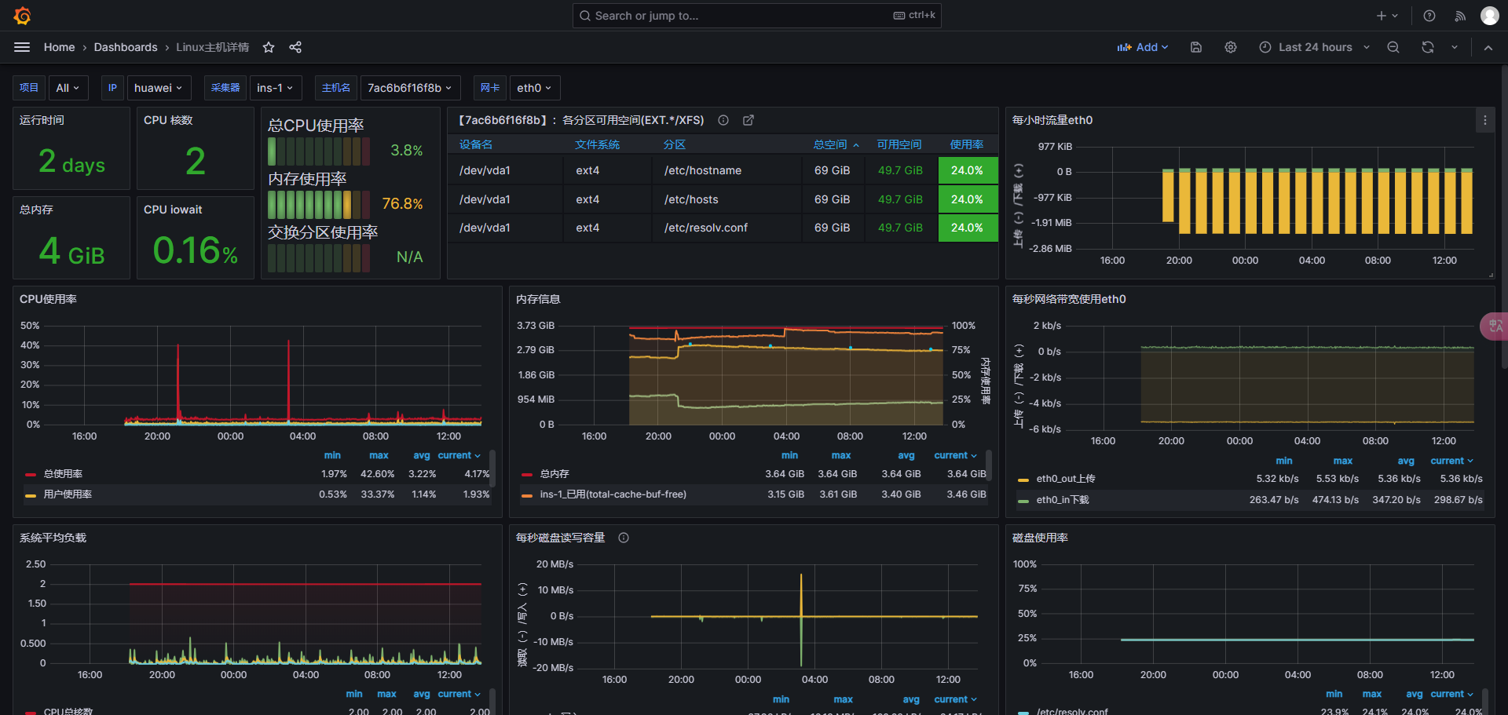
Task: Open the user profile avatar
Action: tap(1490, 16)
